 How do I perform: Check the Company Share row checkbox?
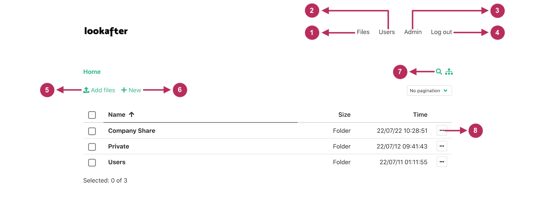tap(92, 131)
